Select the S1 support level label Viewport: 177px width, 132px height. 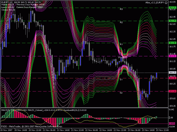pyautogui.click(x=121, y=80)
